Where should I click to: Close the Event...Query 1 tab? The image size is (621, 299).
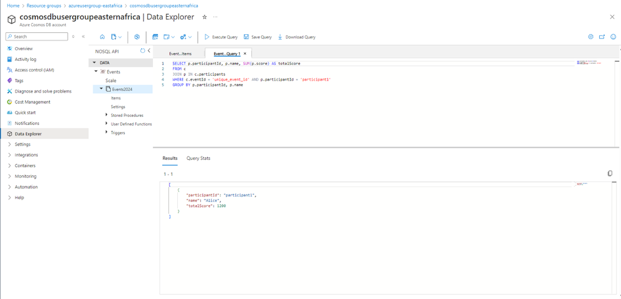[245, 53]
